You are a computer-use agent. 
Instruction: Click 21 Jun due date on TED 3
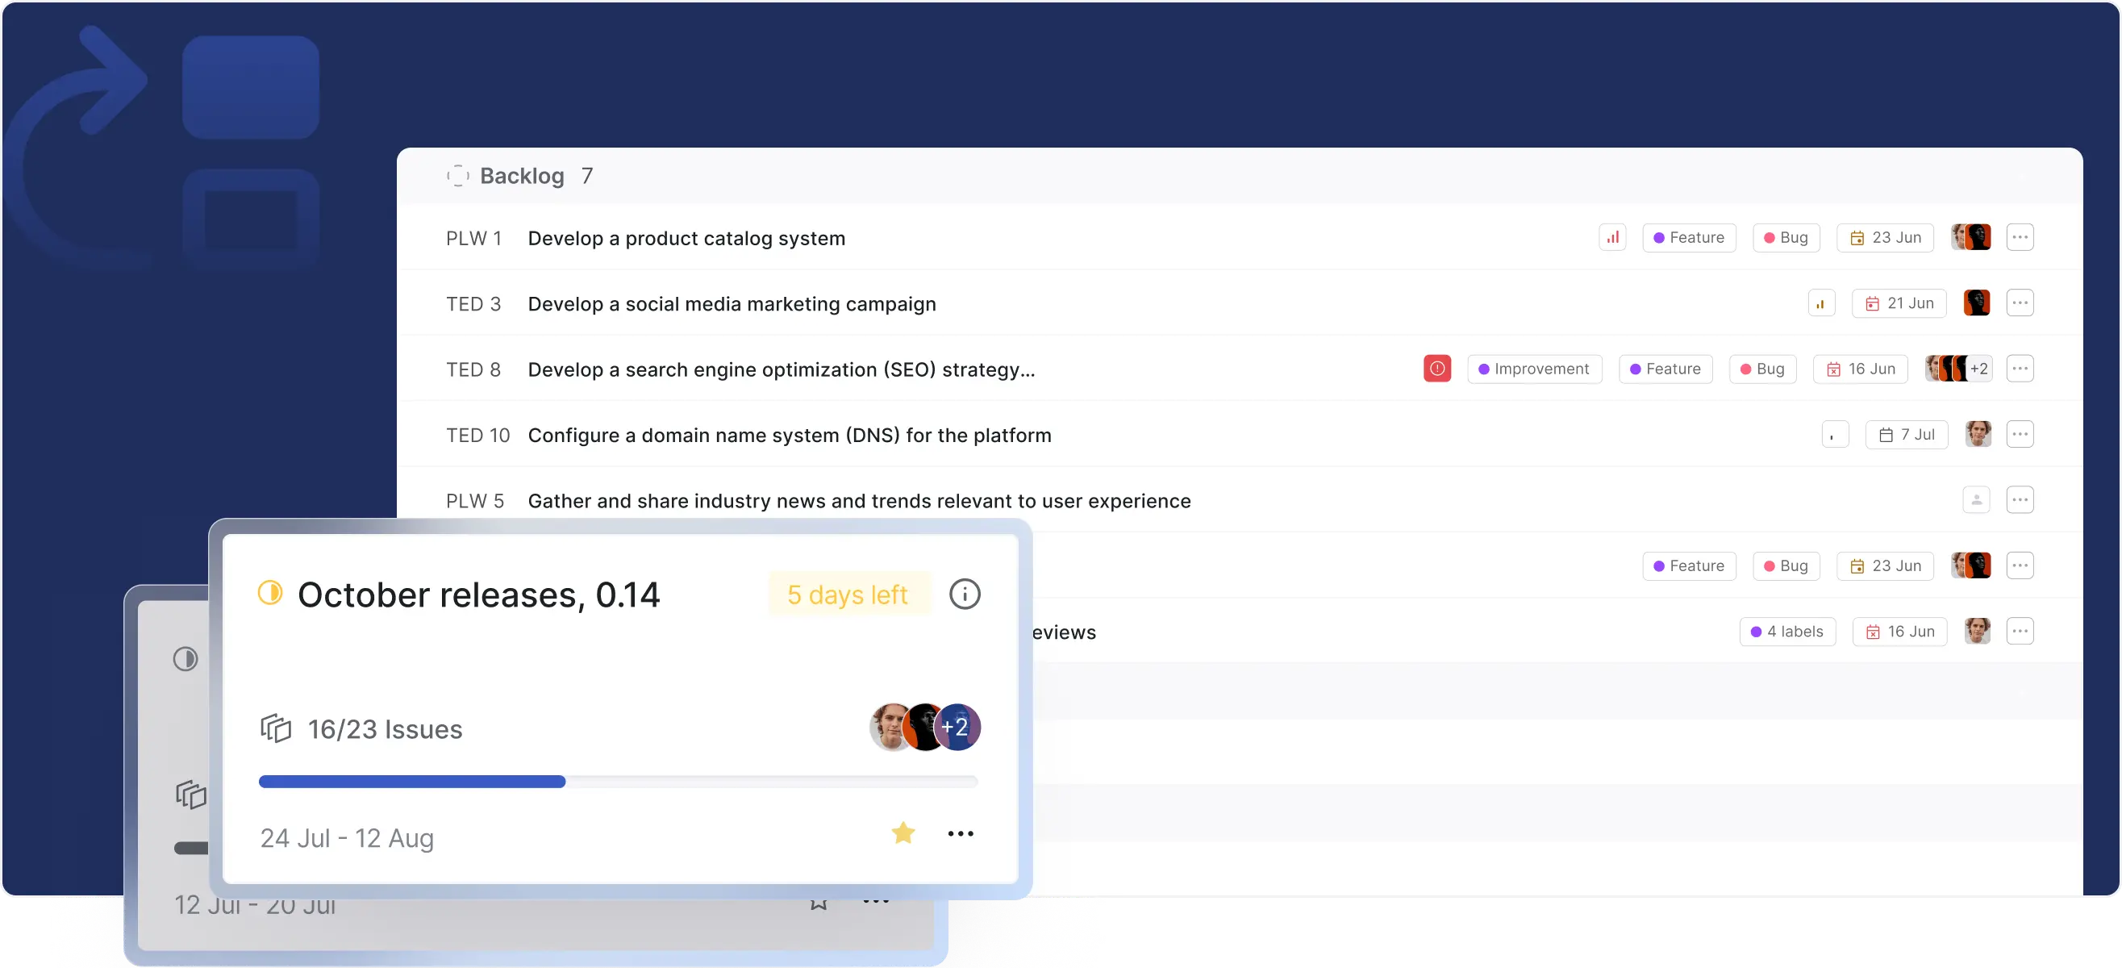pos(1899,303)
